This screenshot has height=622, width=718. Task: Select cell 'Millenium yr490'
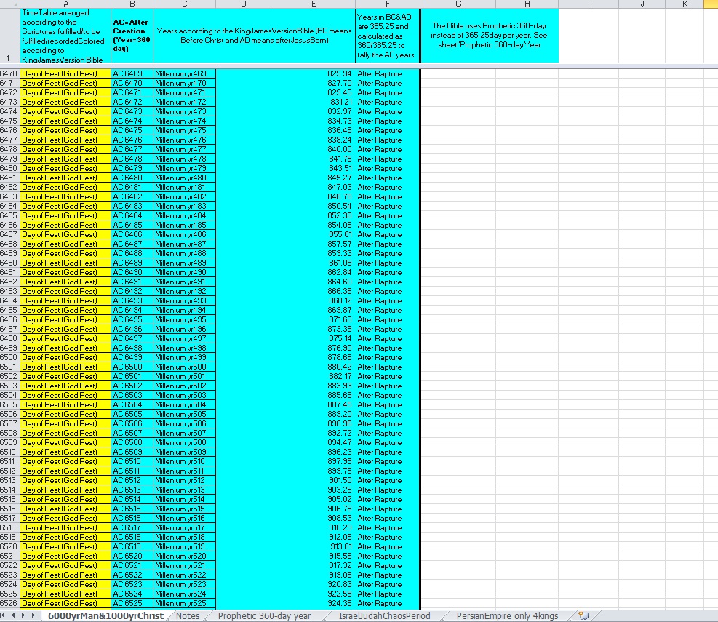[184, 272]
